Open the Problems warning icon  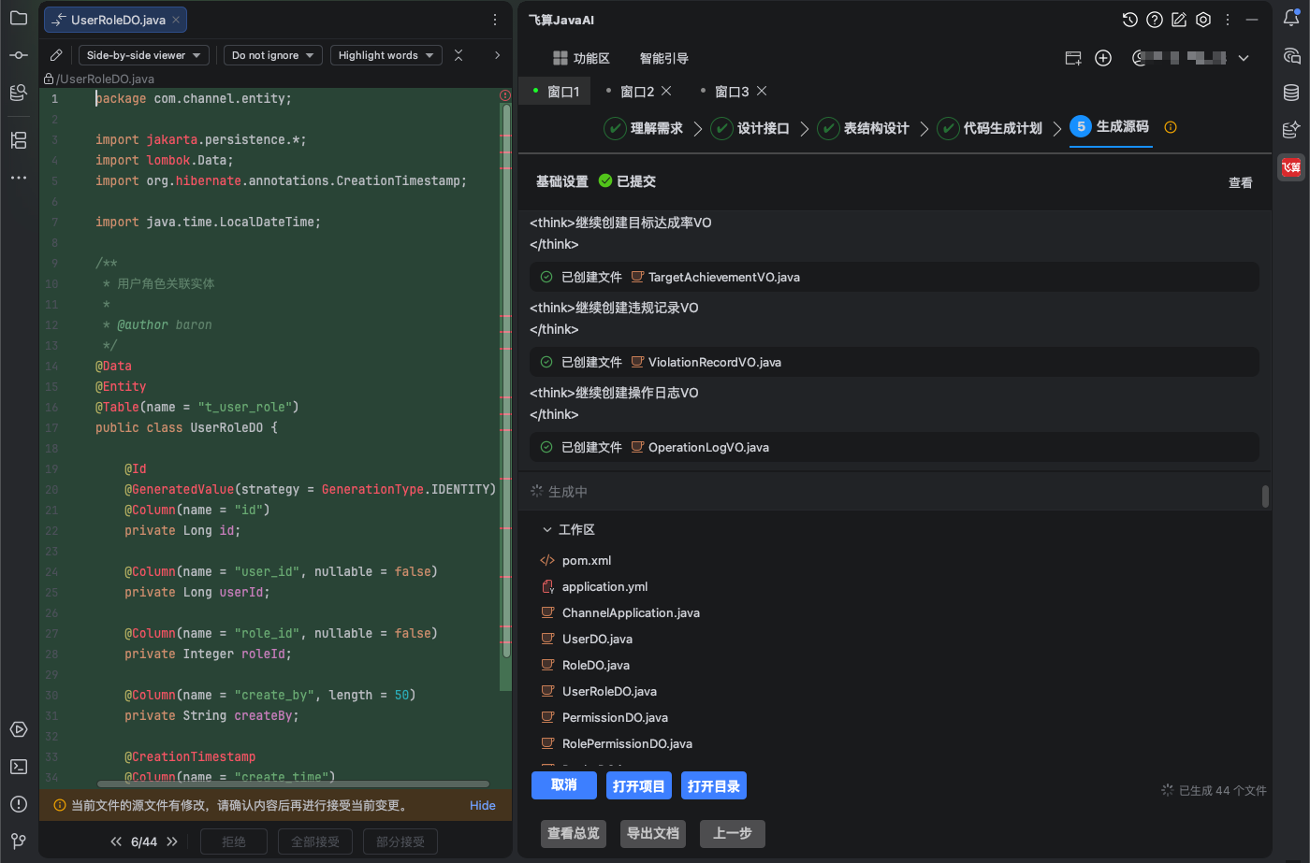pos(19,804)
